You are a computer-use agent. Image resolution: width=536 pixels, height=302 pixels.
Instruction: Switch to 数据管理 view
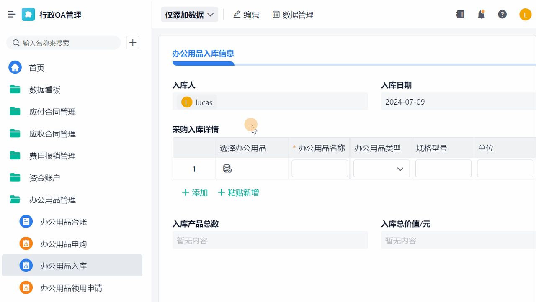click(x=293, y=14)
